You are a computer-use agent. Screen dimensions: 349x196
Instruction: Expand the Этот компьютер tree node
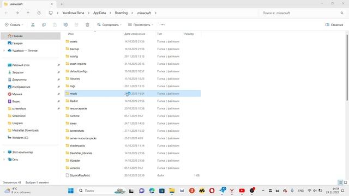[x=4, y=152]
